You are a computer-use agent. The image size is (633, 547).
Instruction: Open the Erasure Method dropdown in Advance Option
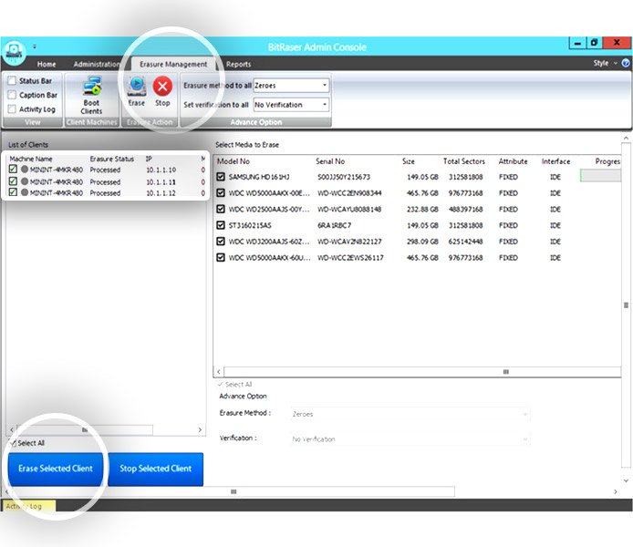tap(410, 414)
